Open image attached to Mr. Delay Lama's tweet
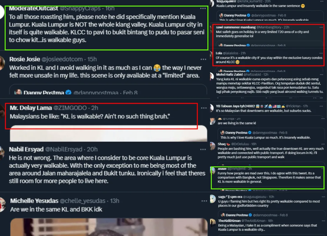Screen dimensions: 327x236 pos(108,133)
